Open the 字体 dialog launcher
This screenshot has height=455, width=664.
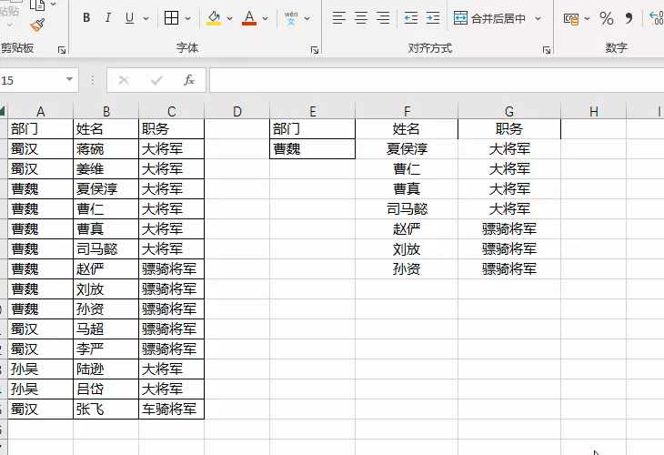tap(315, 50)
